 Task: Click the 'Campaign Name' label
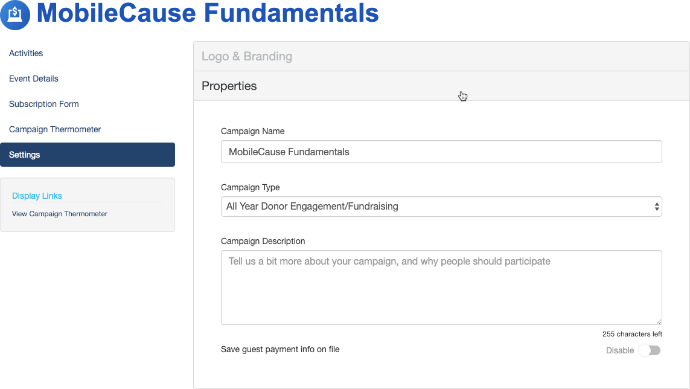coord(252,131)
